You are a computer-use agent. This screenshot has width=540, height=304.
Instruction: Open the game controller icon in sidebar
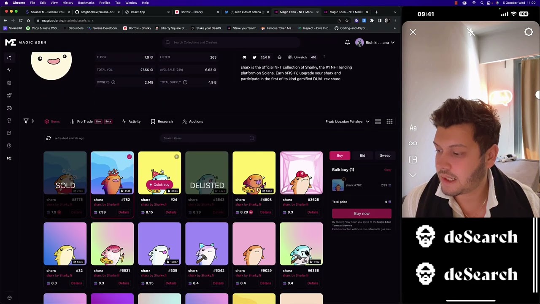9,108
